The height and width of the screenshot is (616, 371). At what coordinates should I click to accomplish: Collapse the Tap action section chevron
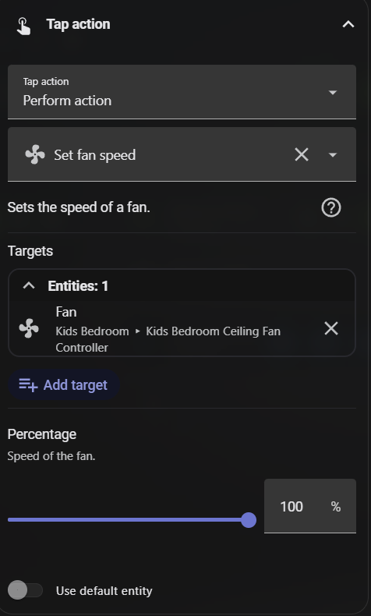click(348, 24)
